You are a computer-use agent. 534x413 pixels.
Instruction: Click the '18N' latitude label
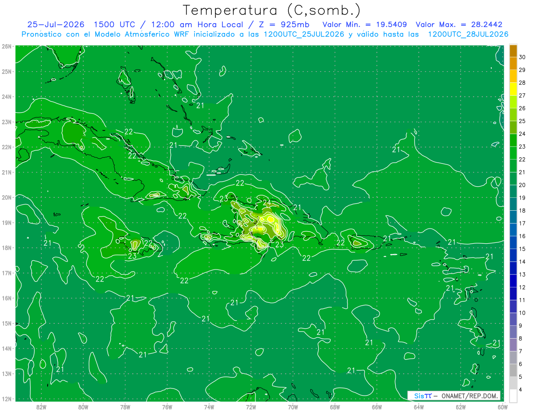[x=7, y=248]
